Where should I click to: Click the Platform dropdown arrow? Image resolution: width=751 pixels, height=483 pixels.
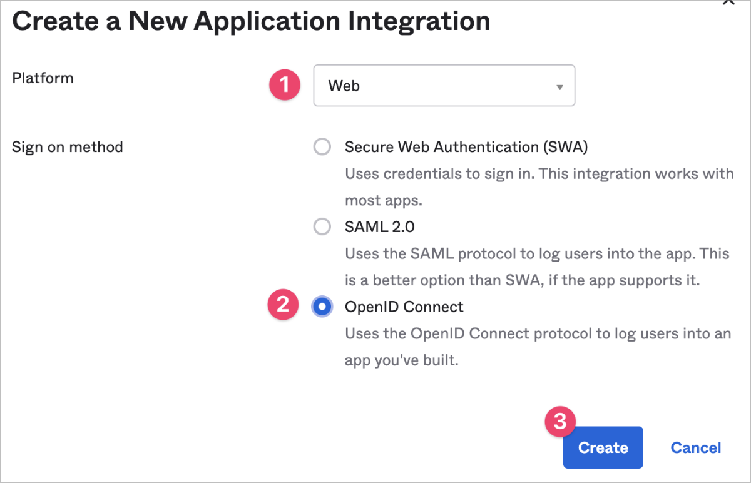[559, 87]
